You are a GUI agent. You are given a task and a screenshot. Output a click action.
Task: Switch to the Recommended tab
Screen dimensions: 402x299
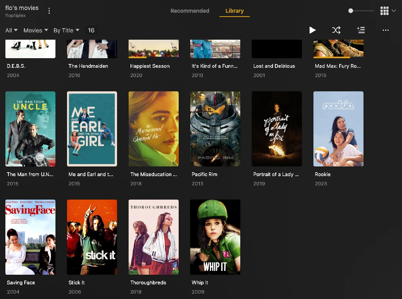click(x=190, y=11)
